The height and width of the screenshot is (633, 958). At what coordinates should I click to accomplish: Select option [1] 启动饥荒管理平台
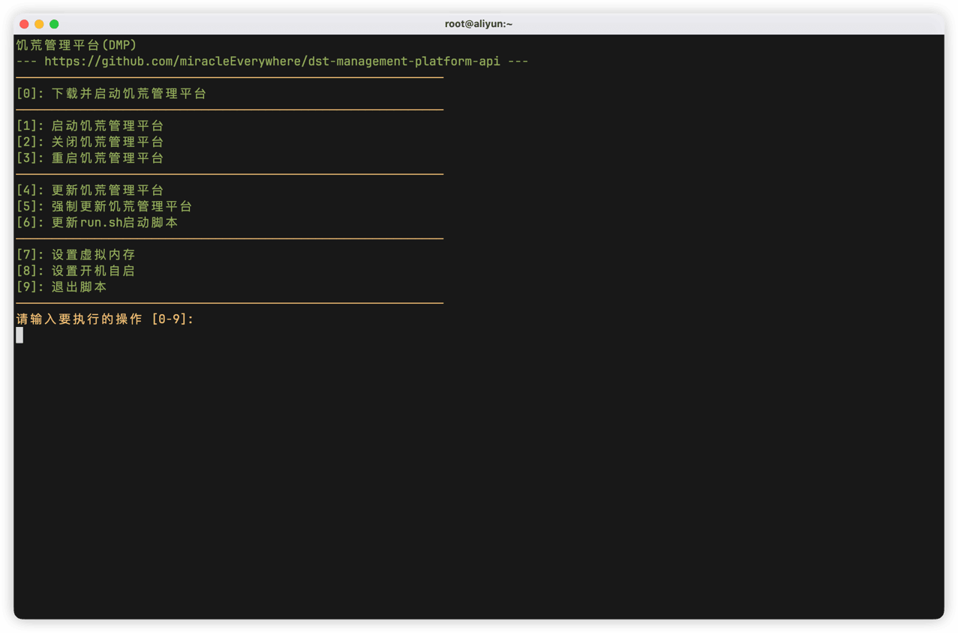(x=90, y=126)
